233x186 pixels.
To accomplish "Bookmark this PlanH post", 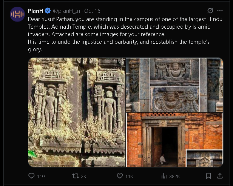I will pos(208,176).
